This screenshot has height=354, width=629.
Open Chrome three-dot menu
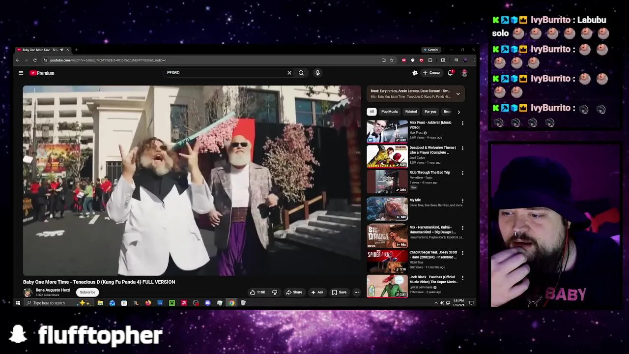(474, 60)
